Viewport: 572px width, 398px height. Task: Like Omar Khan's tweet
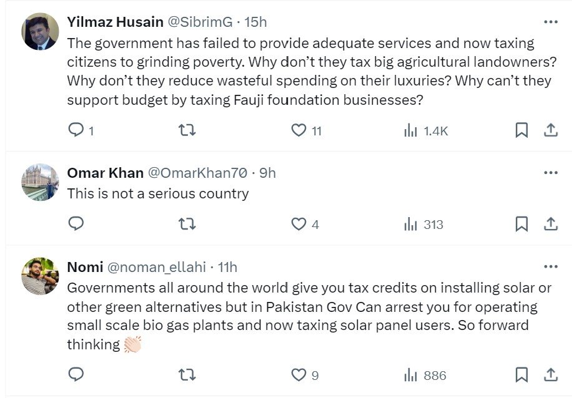tap(300, 224)
